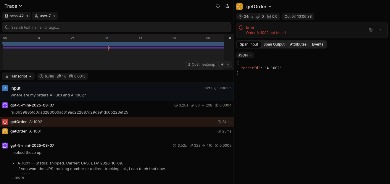The image size is (390, 184).
Task: Click purple chat icon of 3.52s gpt-5-mini span
Action: [5, 146]
